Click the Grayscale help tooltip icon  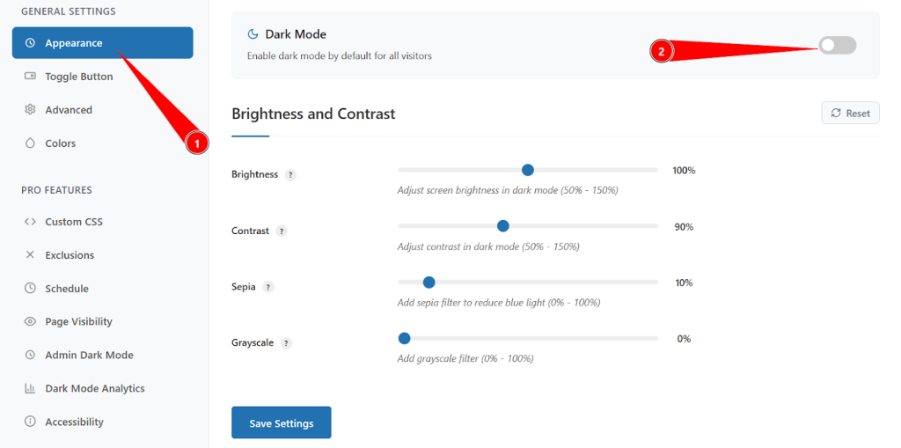(x=287, y=344)
